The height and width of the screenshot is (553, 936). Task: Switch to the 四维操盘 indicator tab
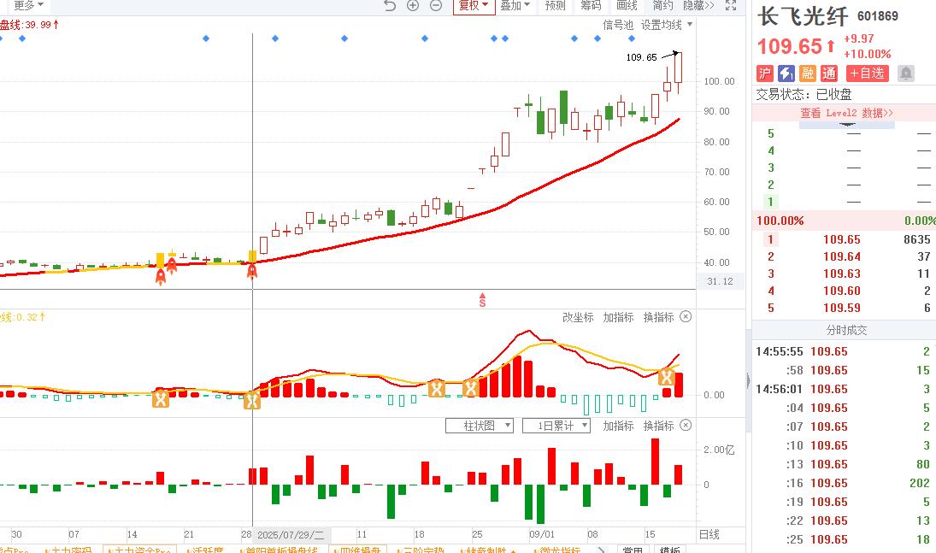pos(357,550)
